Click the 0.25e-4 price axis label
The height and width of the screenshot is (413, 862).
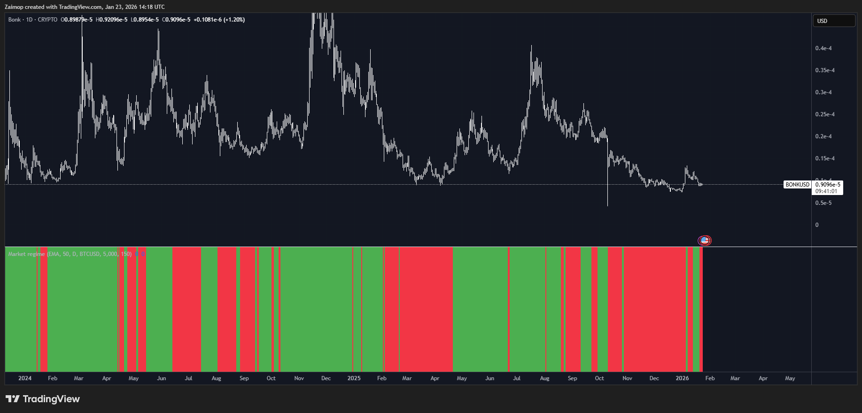825,114
